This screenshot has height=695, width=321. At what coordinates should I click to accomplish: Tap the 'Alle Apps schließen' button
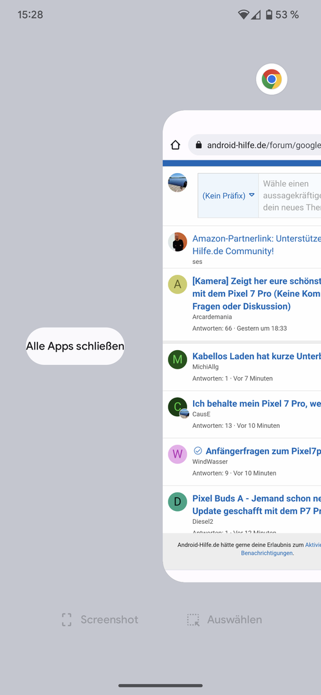(75, 346)
